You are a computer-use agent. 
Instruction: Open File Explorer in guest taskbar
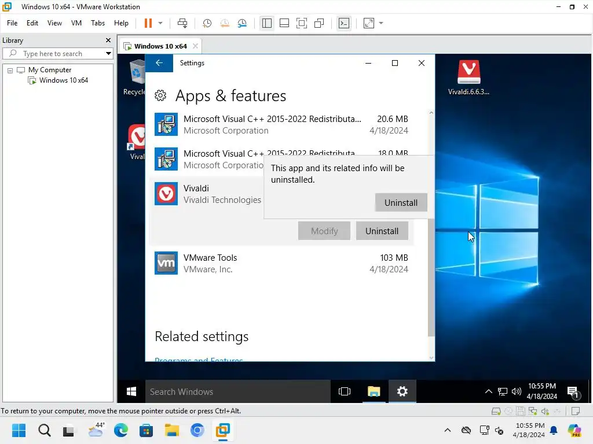374,391
